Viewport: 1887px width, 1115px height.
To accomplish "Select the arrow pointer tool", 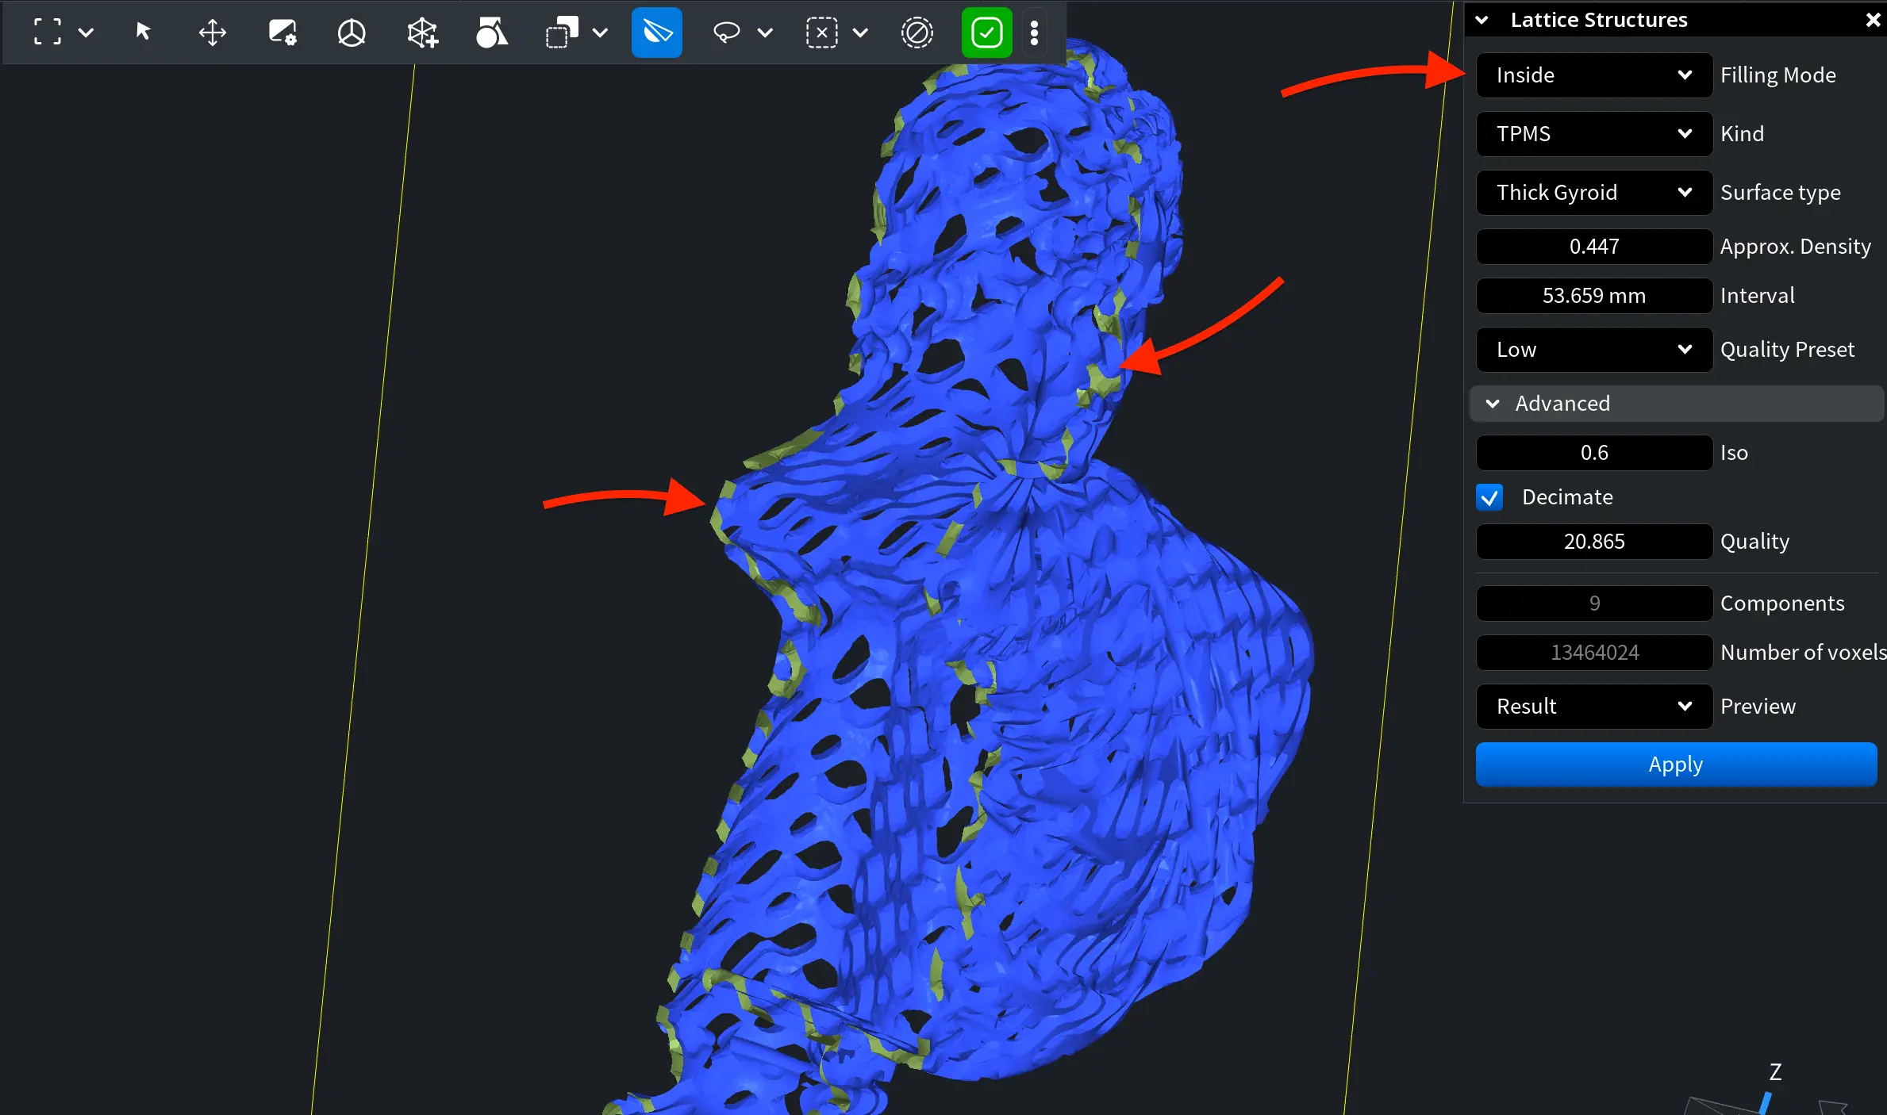I will 143,32.
